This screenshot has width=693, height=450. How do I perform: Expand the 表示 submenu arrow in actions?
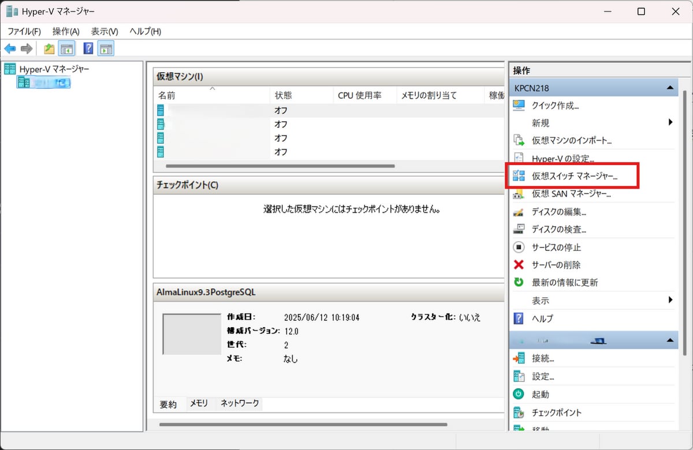click(x=670, y=300)
